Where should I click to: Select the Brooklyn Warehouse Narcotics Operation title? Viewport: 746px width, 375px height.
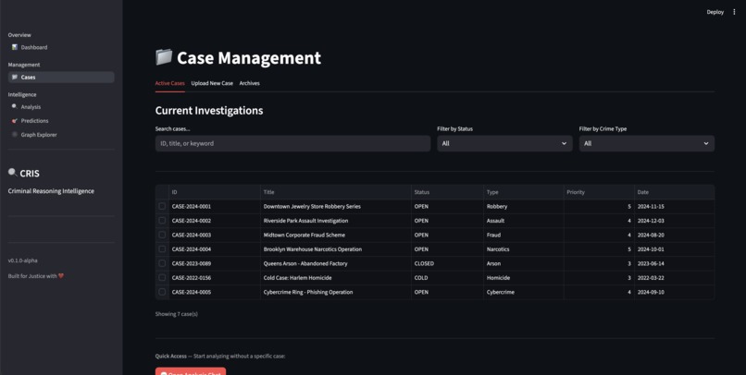click(313, 249)
